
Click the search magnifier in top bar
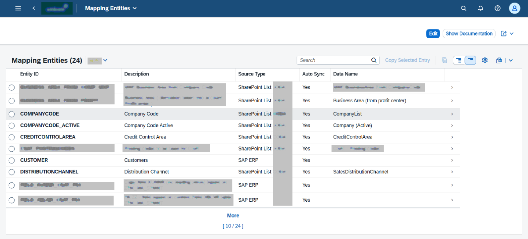pos(463,8)
